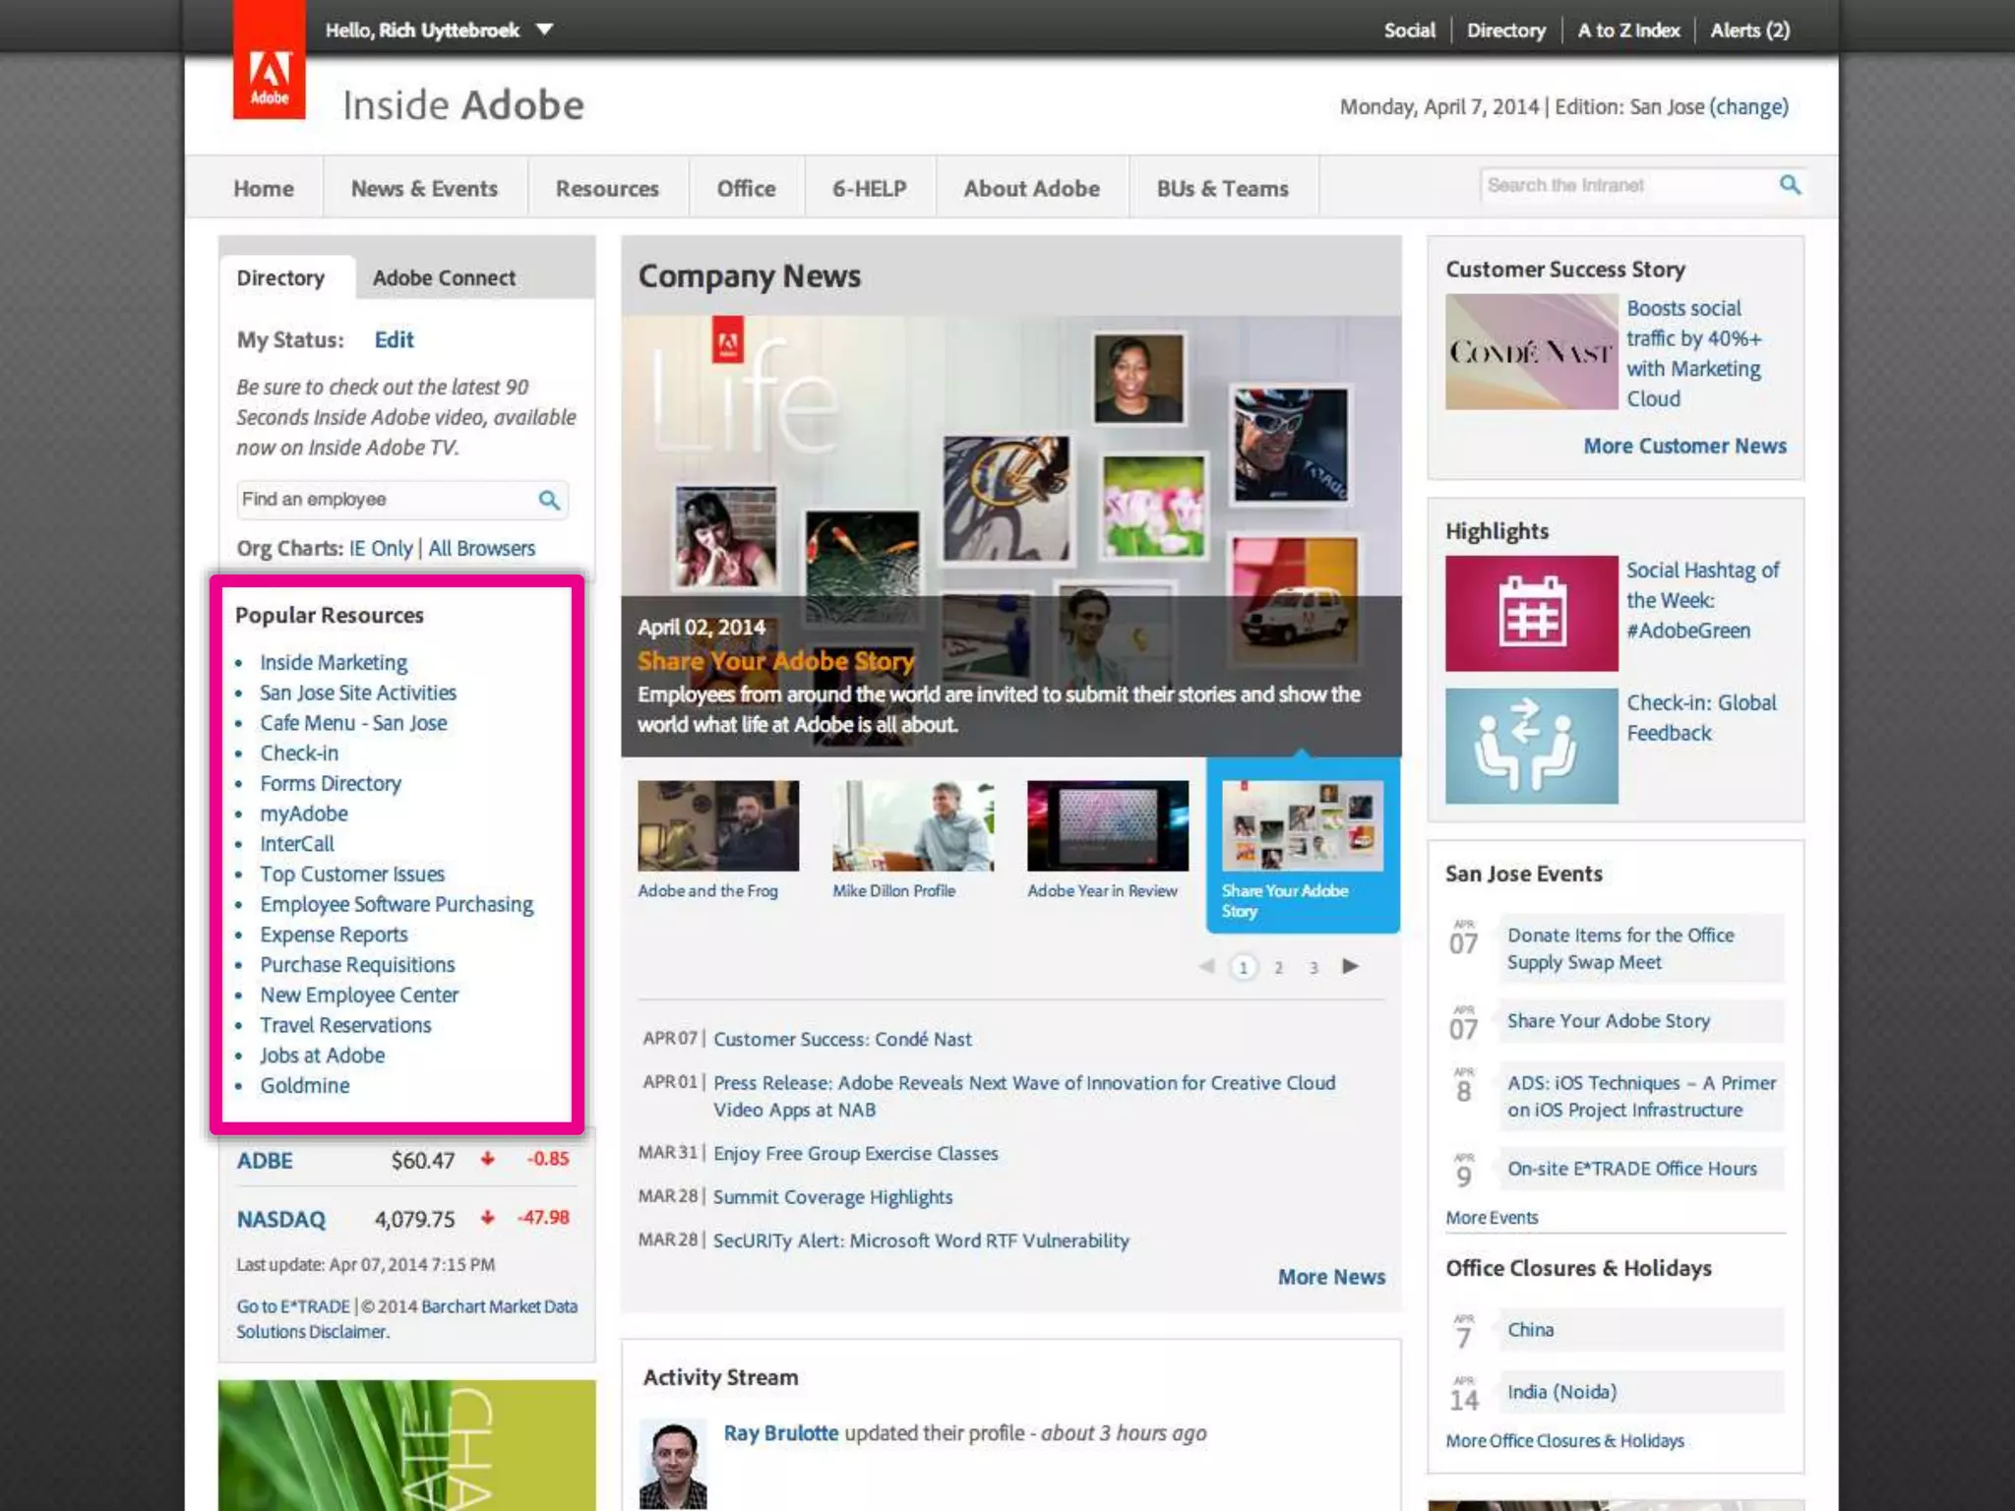
Task: Select carousel page 2 indicator
Action: point(1278,967)
